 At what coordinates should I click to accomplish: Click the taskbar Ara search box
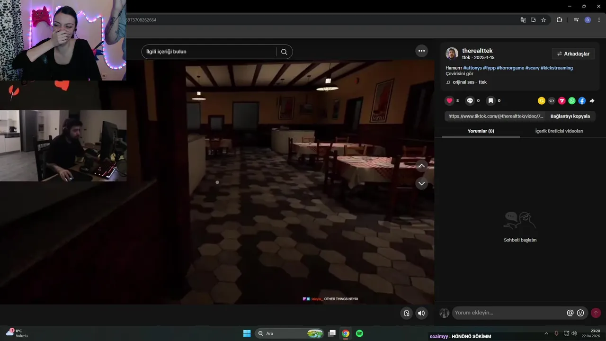[x=289, y=333]
